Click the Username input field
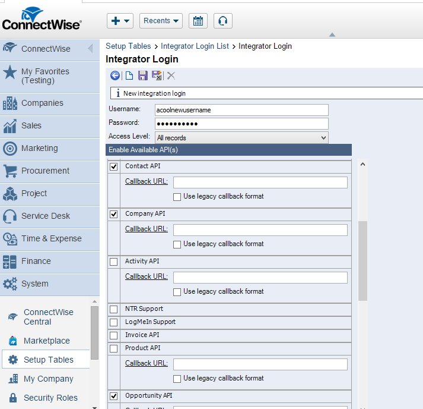 (241, 110)
